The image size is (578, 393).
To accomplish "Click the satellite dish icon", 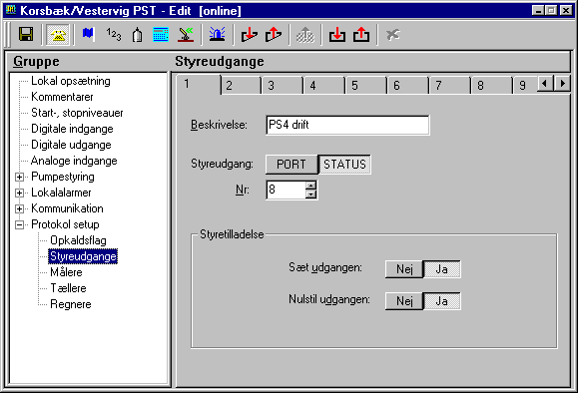I will click(x=186, y=35).
